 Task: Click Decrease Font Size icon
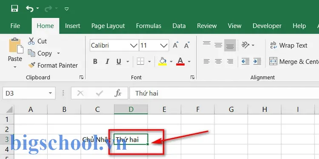coord(187,45)
